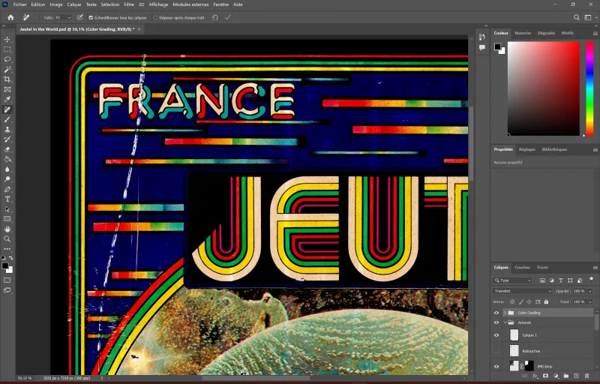Screen dimensions: 600x384
Task: Select the horizontal Type tool
Action: click(x=7, y=199)
